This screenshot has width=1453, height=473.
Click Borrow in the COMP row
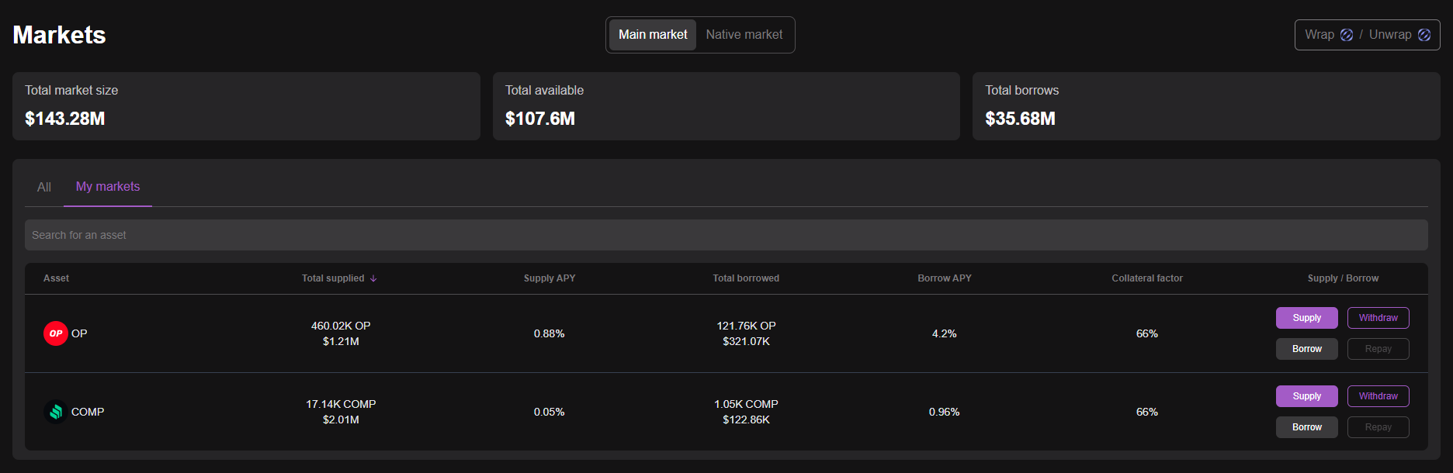1306,427
